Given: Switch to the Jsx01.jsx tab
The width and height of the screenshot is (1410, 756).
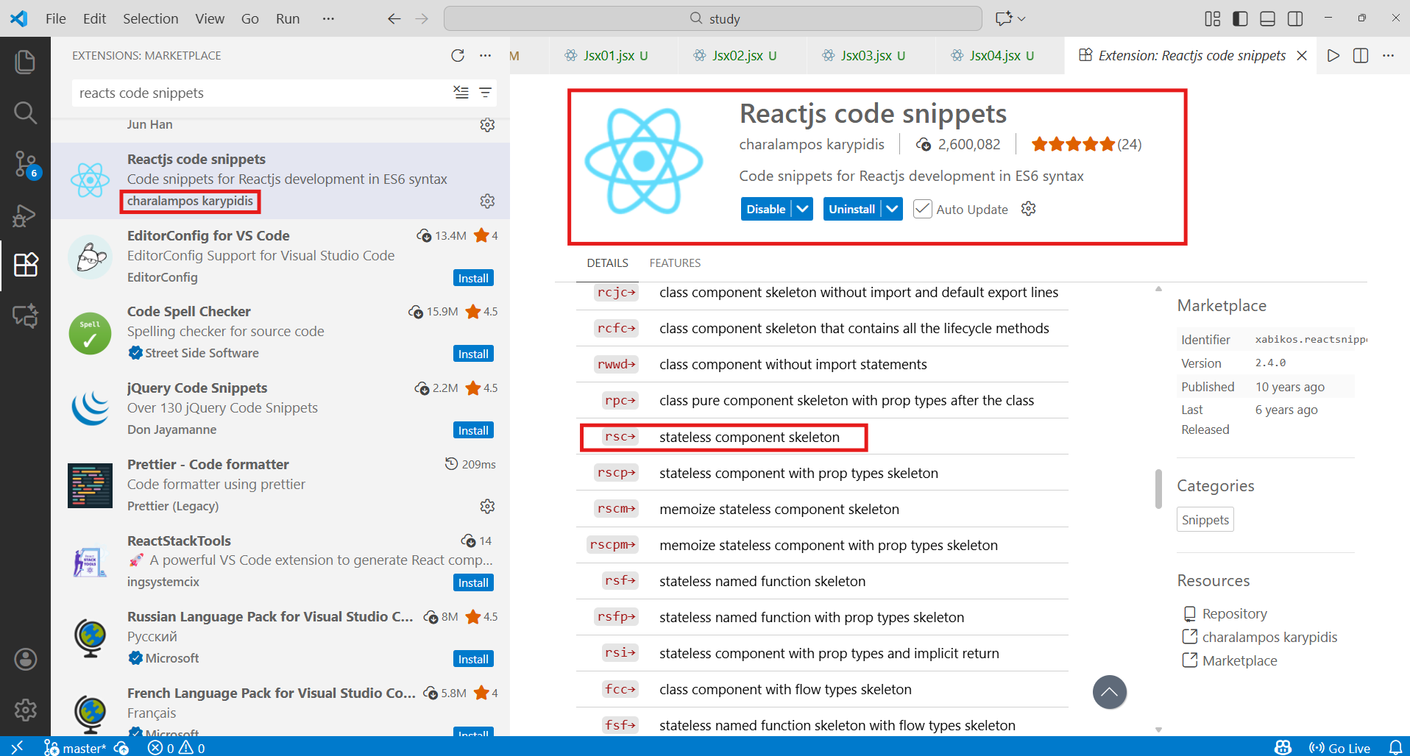Looking at the screenshot, I should click(x=614, y=55).
